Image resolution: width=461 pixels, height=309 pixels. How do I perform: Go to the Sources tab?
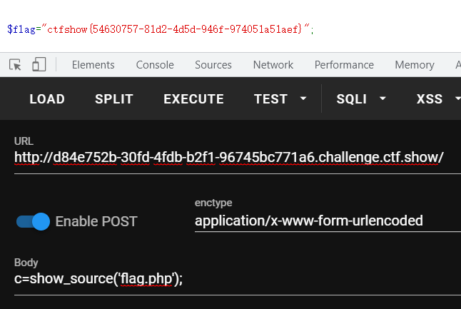pyautogui.click(x=213, y=65)
